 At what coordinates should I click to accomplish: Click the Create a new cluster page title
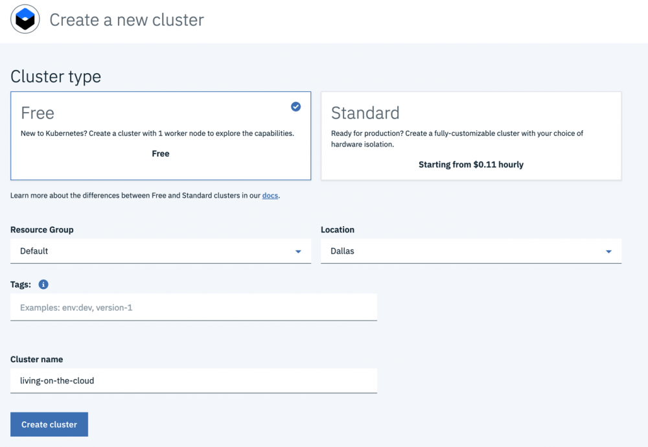(126, 20)
